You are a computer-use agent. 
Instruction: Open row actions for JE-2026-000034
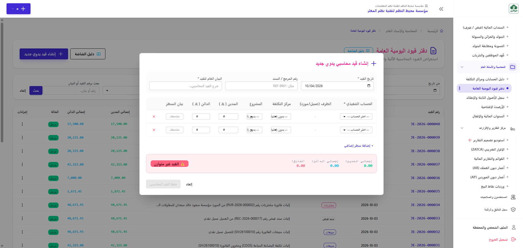(x=22, y=205)
